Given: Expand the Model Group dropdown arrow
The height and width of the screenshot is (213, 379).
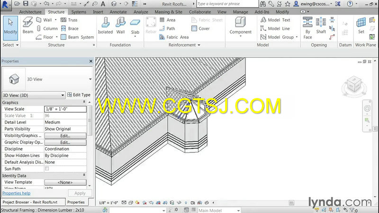Looking at the screenshot, I should pyautogui.click(x=297, y=37).
